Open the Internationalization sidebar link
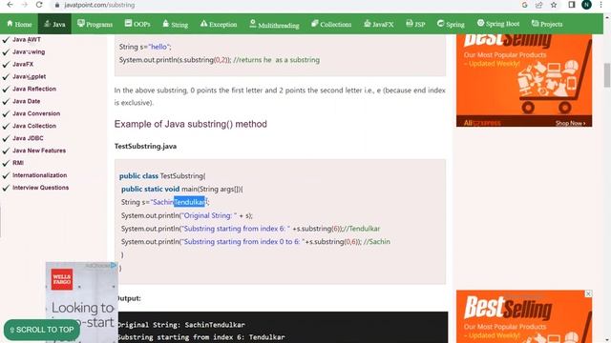611x343 pixels. (x=39, y=175)
